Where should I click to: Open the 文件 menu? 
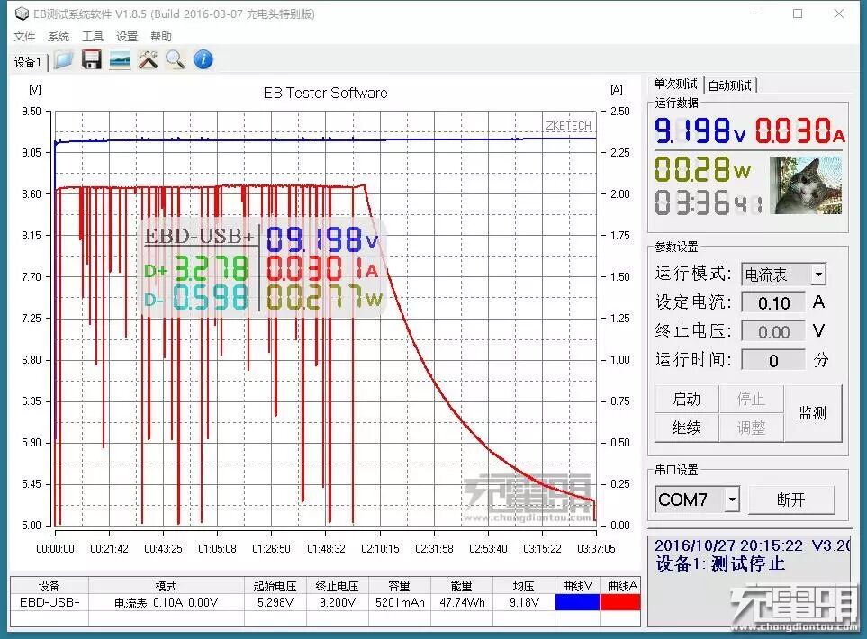point(24,37)
